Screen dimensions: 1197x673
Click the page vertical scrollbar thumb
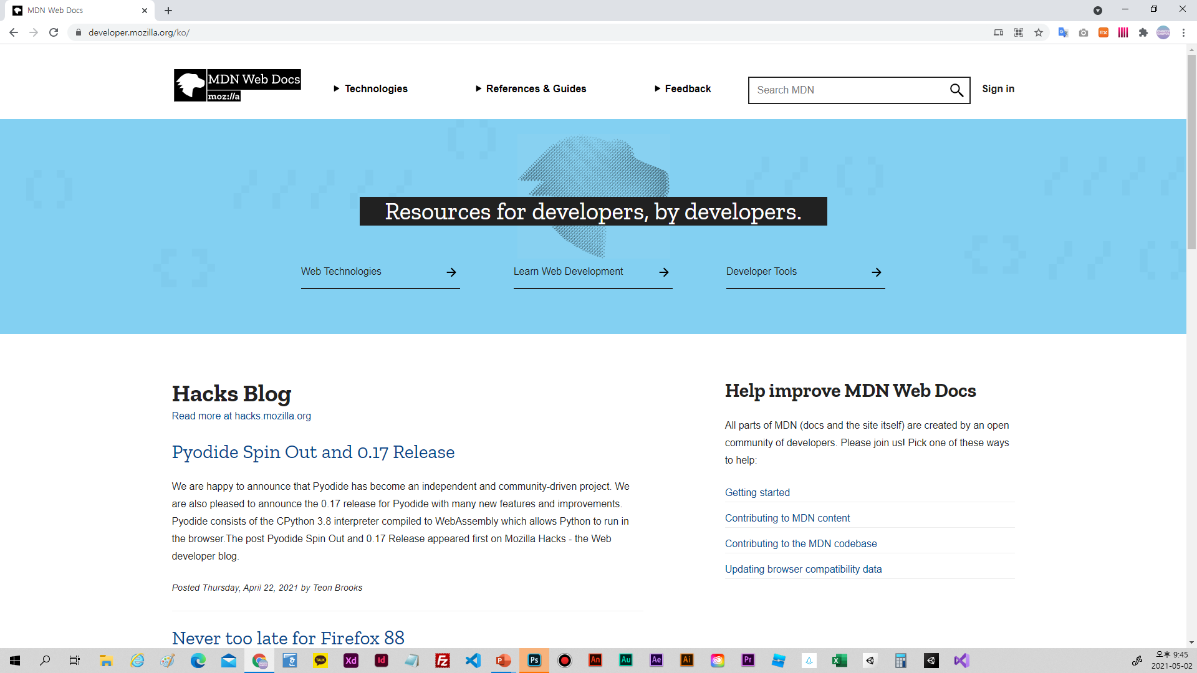[1191, 152]
